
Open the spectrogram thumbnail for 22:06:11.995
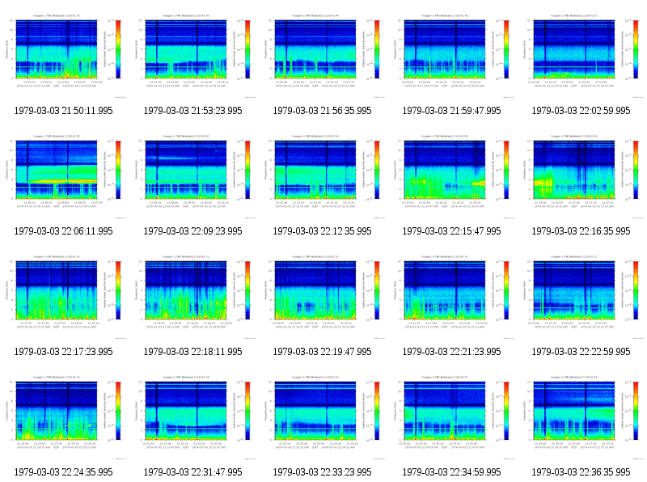click(63, 176)
